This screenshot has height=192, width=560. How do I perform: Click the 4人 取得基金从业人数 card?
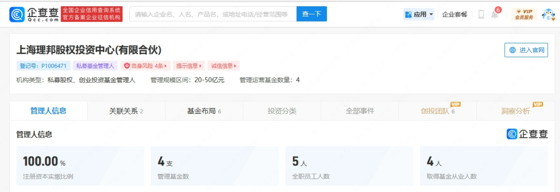[484, 166]
